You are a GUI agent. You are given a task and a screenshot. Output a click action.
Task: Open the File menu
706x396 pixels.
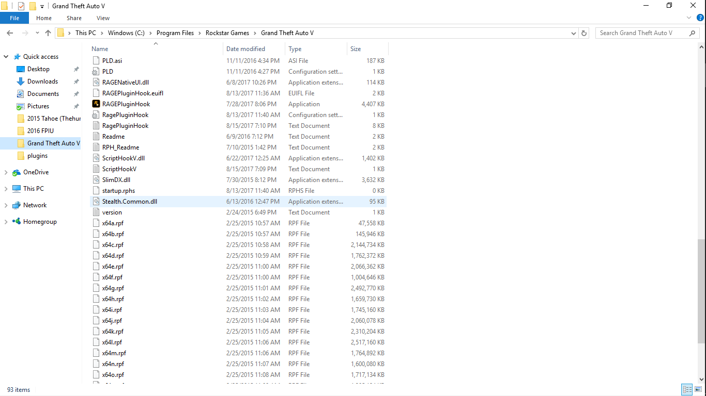[x=14, y=18]
